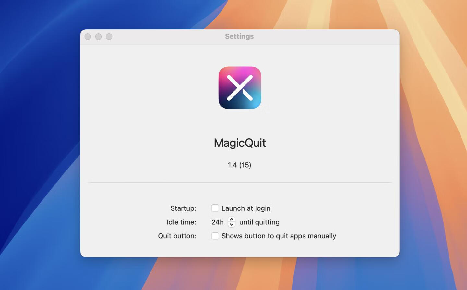Viewport: 467px width, 290px height.
Task: Click the MagicQuit app name text
Action: [x=240, y=143]
